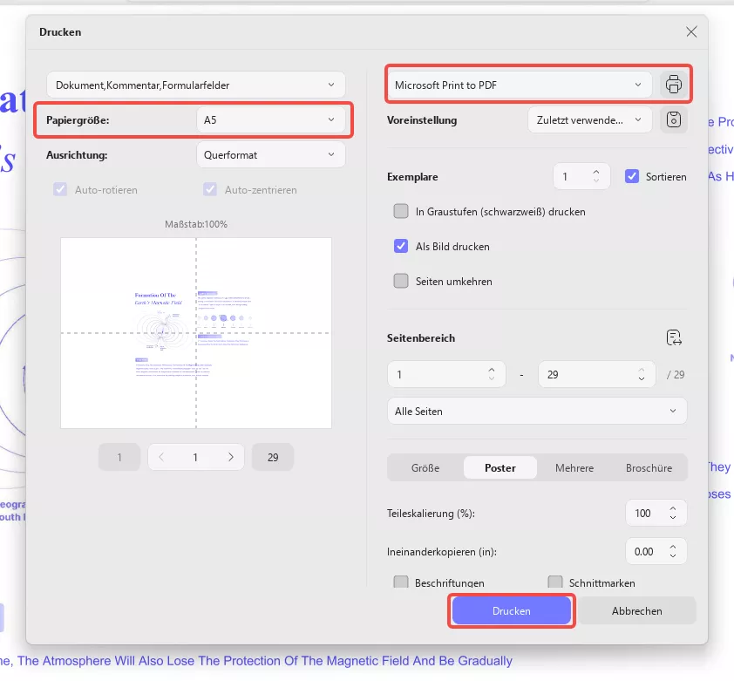
Task: Switch to Mehrere tab
Action: (x=574, y=467)
